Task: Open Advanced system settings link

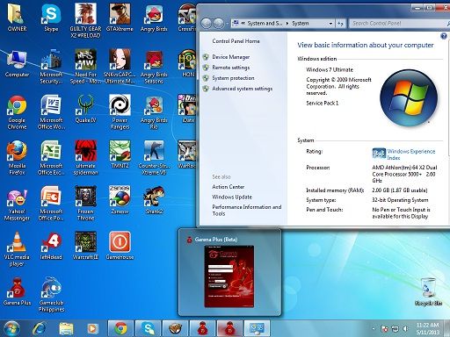Action: tap(243, 89)
